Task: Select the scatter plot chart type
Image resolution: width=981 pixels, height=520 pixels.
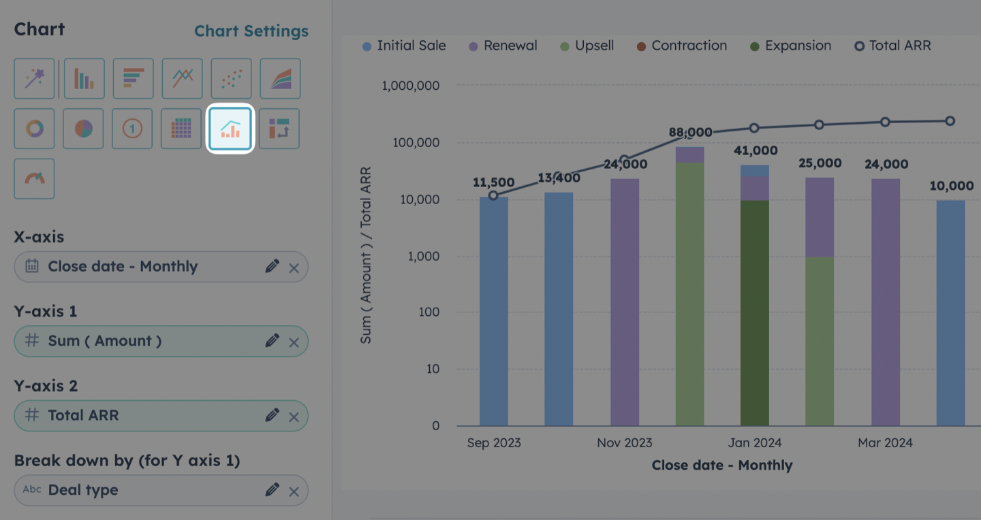Action: coord(231,78)
